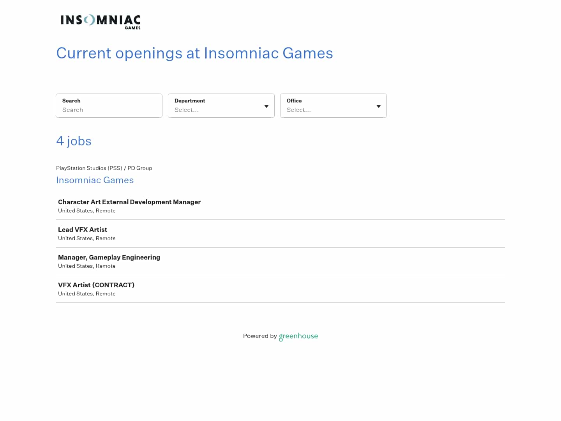Viewport: 561px width, 421px height.
Task: Focus the Search input field
Action: click(109, 106)
